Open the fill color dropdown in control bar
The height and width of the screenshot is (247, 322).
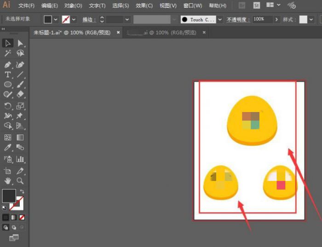pyautogui.click(x=56, y=20)
